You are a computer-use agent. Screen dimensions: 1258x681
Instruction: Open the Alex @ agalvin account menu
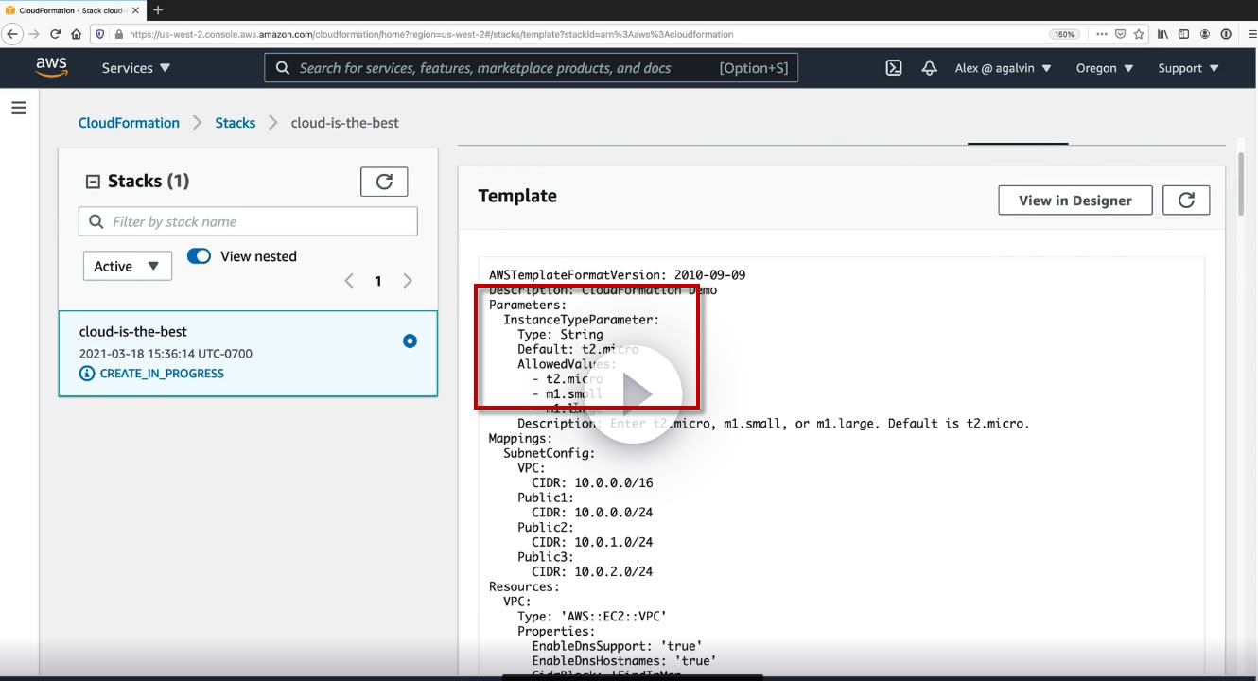1004,68
